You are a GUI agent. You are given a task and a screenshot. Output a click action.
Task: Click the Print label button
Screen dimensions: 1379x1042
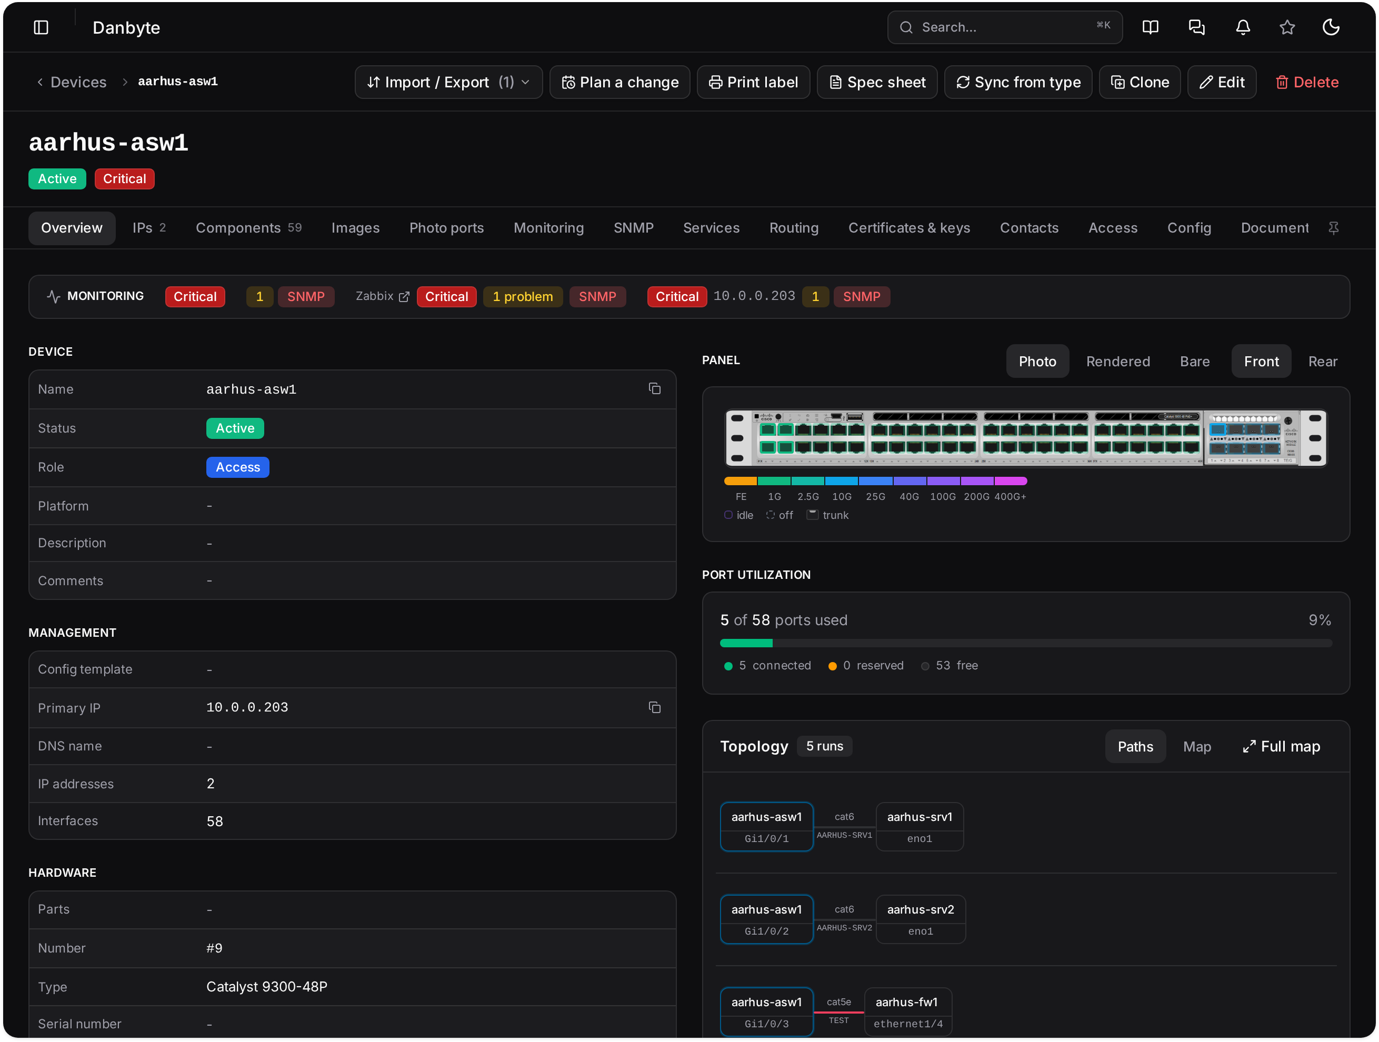tap(753, 82)
